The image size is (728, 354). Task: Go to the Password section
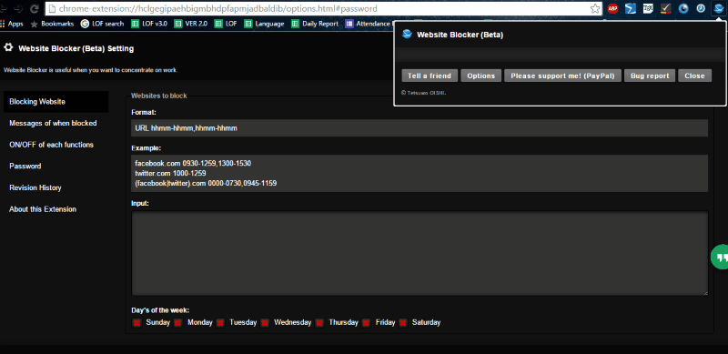tap(25, 166)
